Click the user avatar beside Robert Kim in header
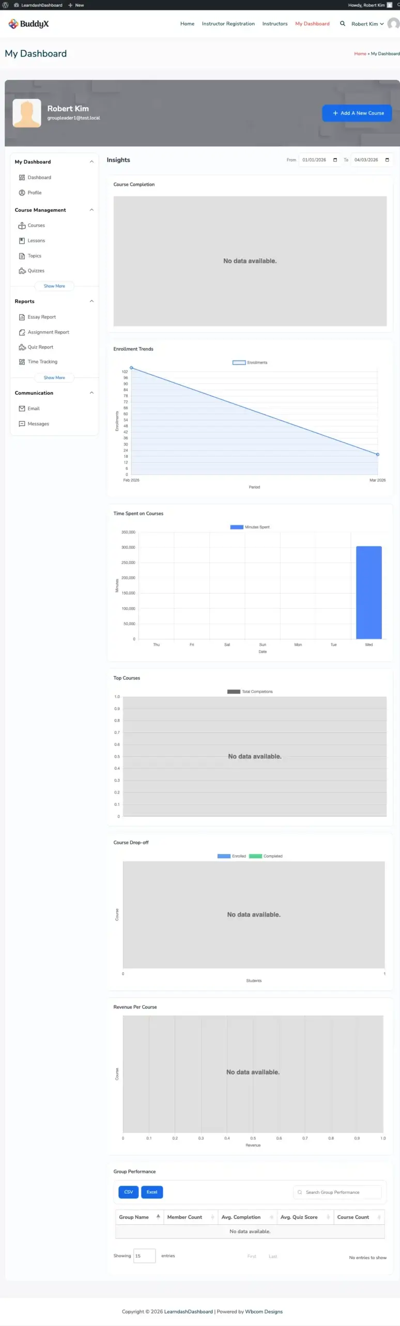Screen dimensions: 400x1326 [x=394, y=24]
